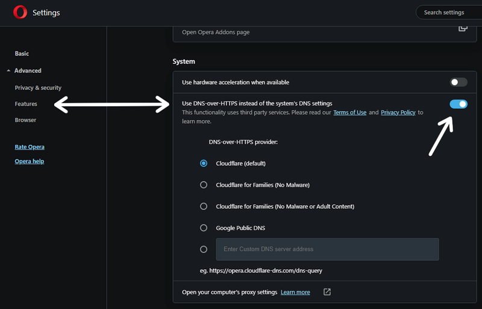Click the Opera Addons page open icon
Viewport: 482px width, 309px height.
463,28
